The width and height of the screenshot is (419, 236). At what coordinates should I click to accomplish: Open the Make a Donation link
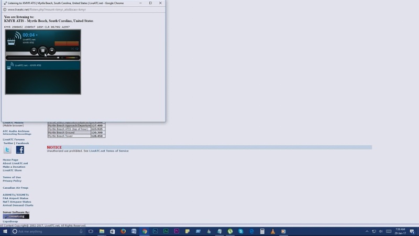(14, 167)
